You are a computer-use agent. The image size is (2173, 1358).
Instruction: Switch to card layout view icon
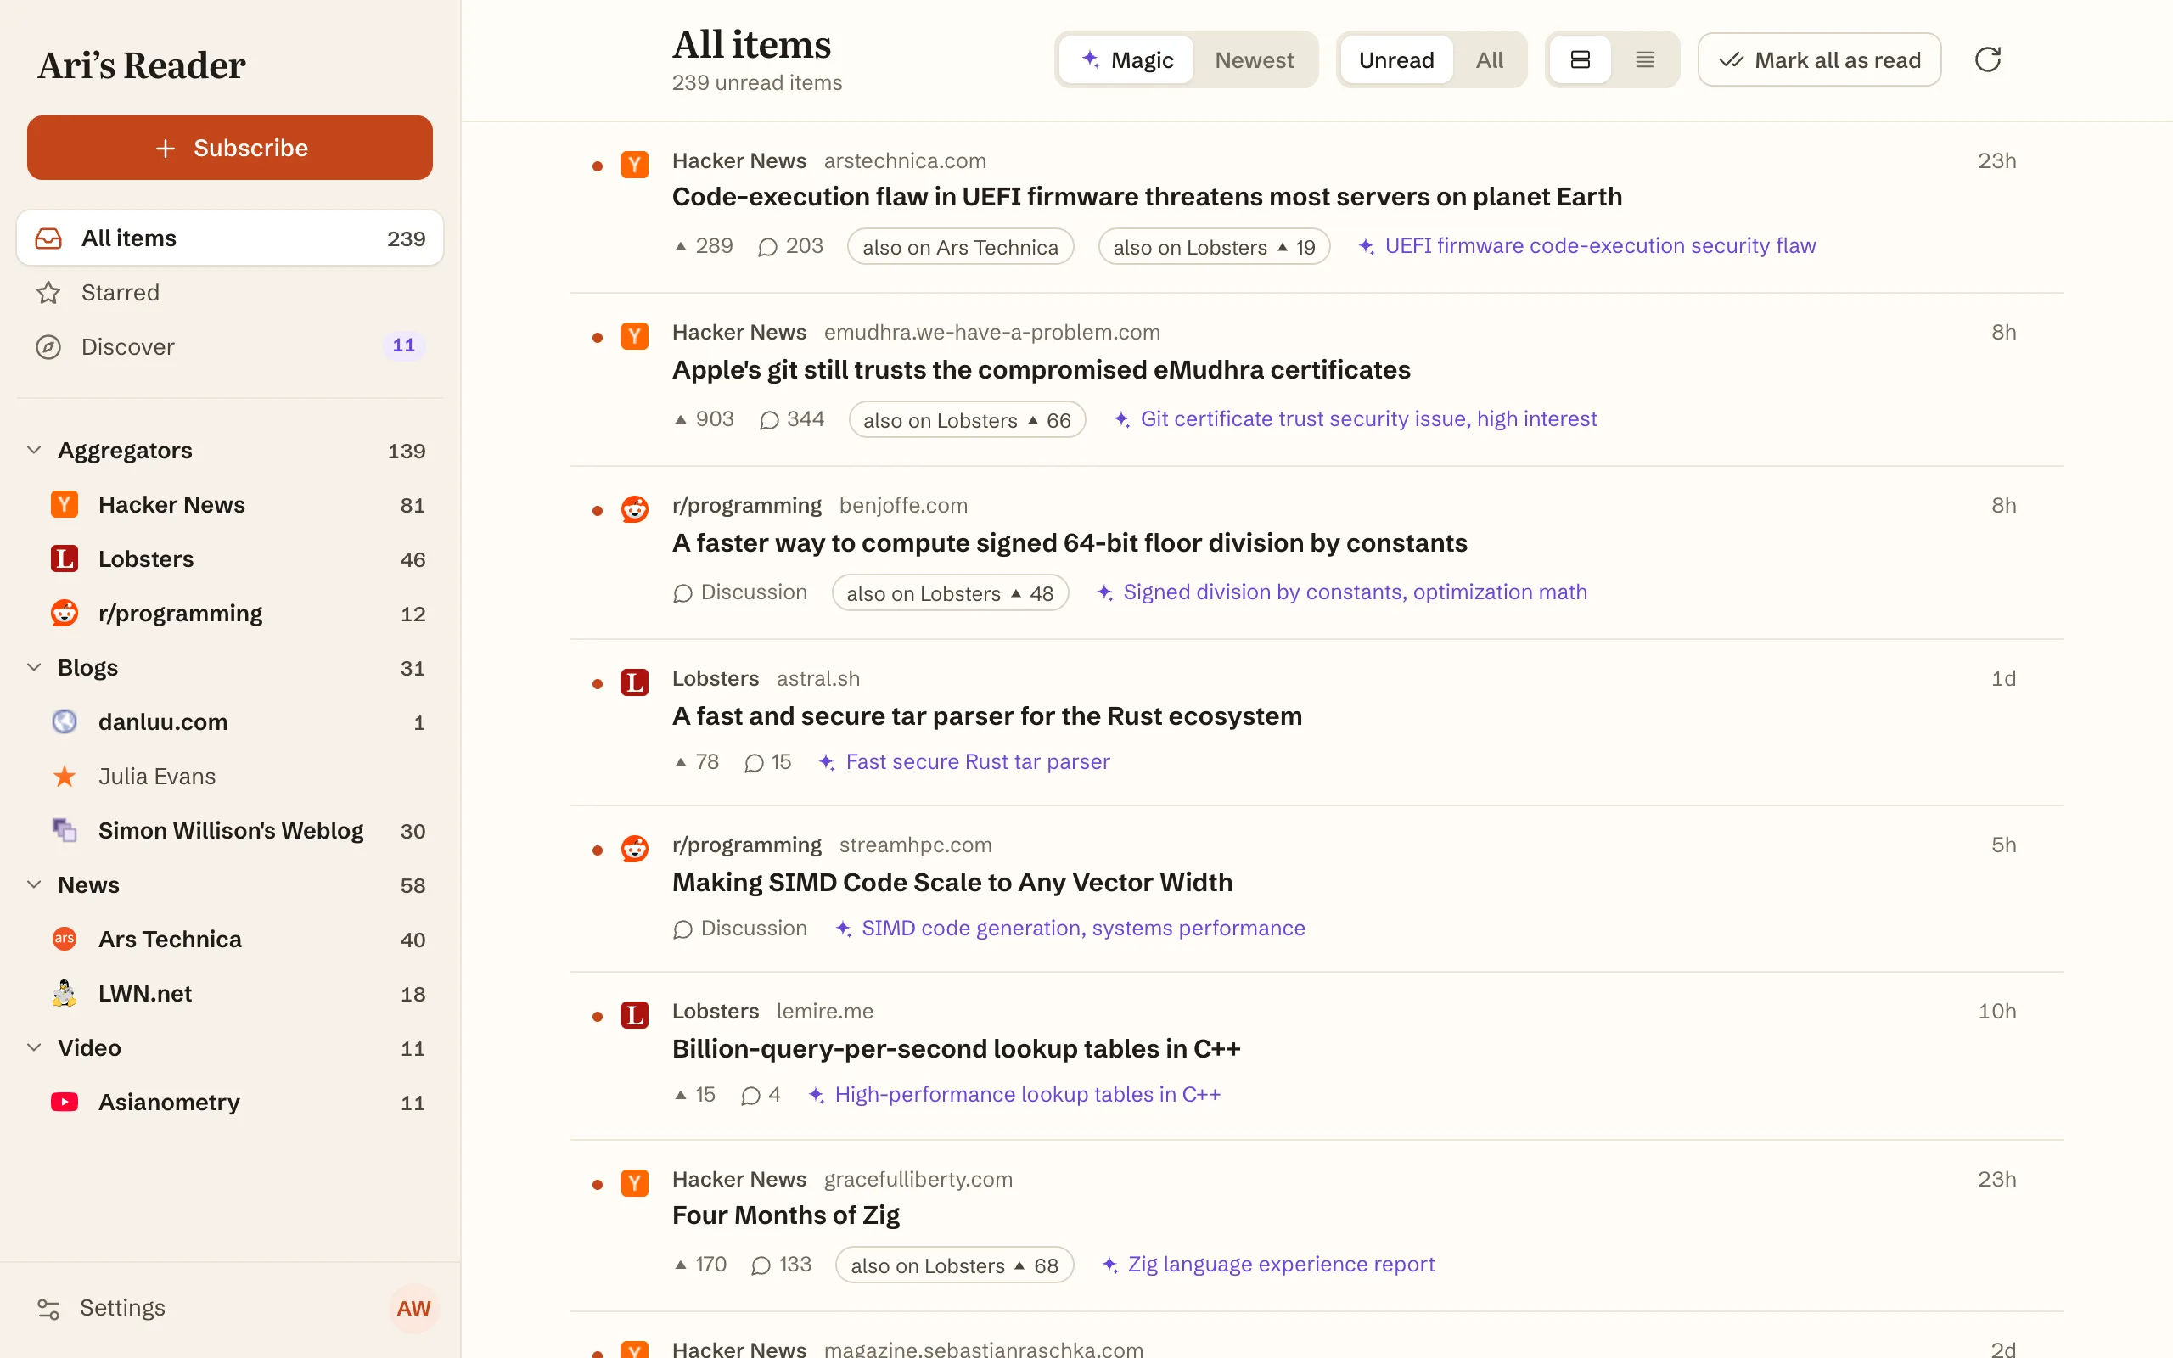click(x=1581, y=59)
